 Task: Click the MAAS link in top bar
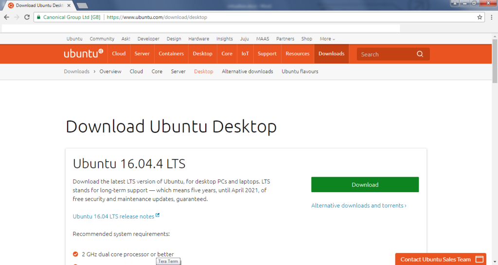[263, 39]
